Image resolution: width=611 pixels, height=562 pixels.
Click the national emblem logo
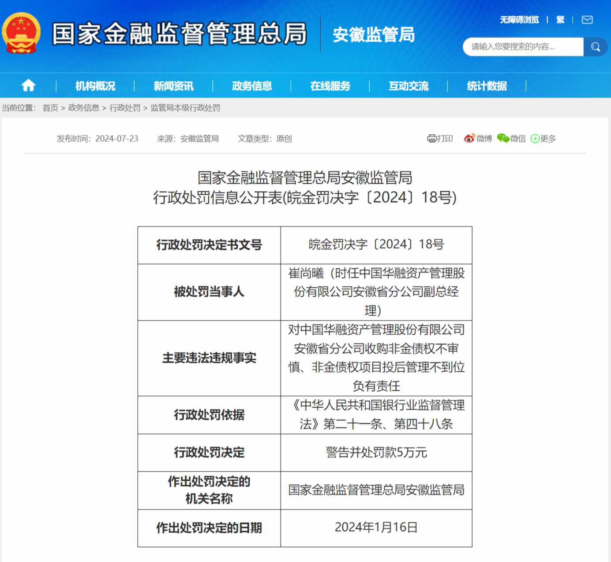pos(21,33)
